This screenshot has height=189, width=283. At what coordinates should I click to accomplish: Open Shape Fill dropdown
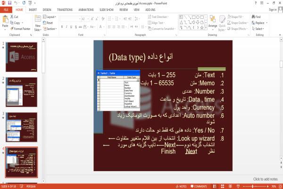[235, 17]
